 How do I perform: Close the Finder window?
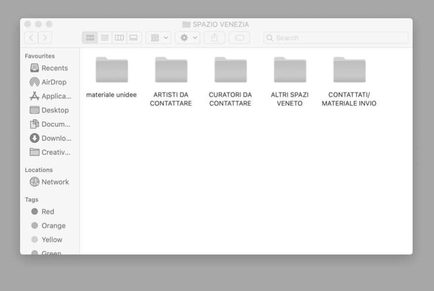(x=27, y=24)
